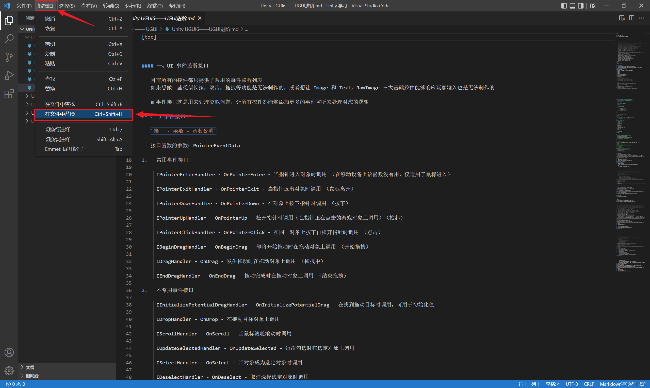The image size is (650, 388).
Task: Change indentation via 空格: 4
Action: (x=552, y=384)
